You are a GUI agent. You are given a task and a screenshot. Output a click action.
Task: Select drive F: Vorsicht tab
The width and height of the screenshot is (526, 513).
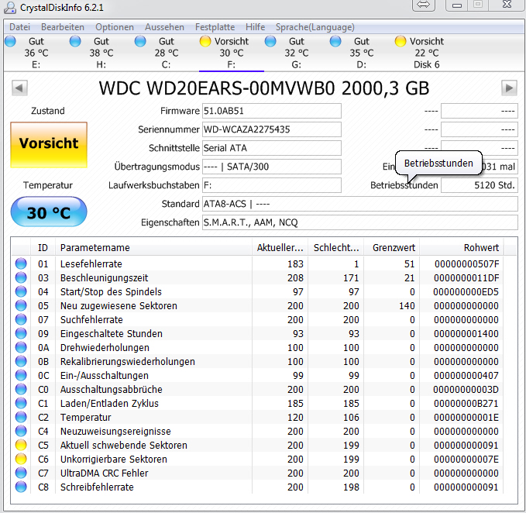click(x=232, y=53)
